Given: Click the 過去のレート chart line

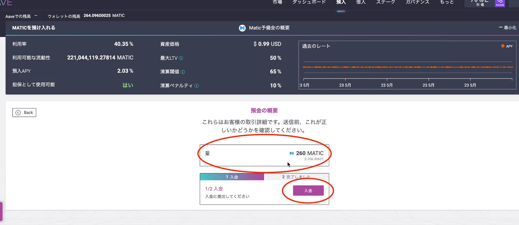Looking at the screenshot, I should pos(408,67).
